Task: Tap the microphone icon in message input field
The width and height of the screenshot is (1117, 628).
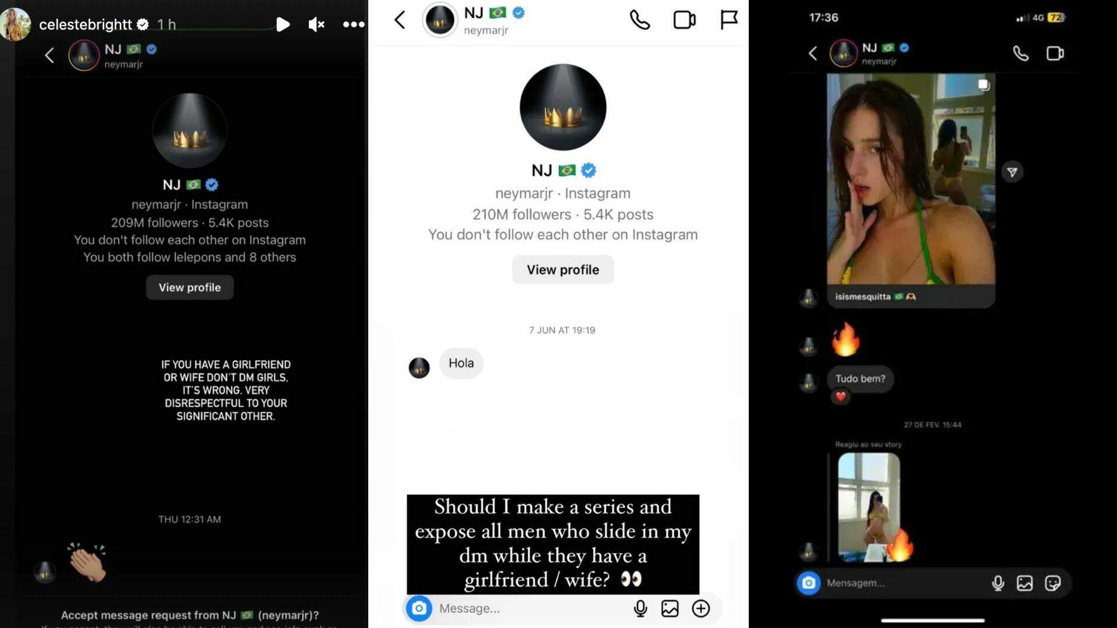Action: click(x=641, y=608)
